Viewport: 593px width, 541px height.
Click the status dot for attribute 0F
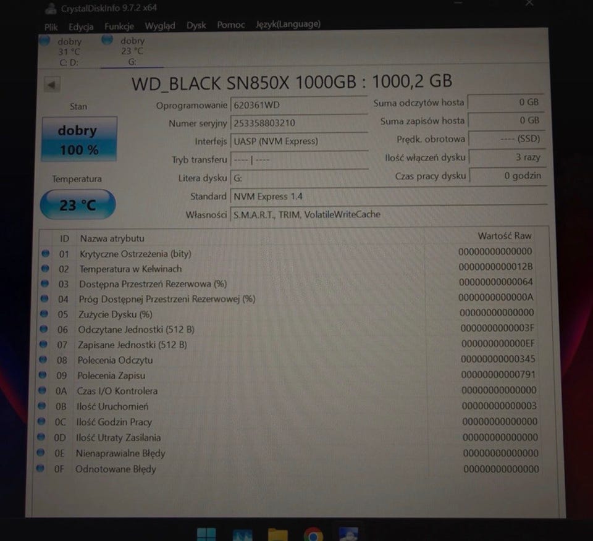[x=40, y=468]
